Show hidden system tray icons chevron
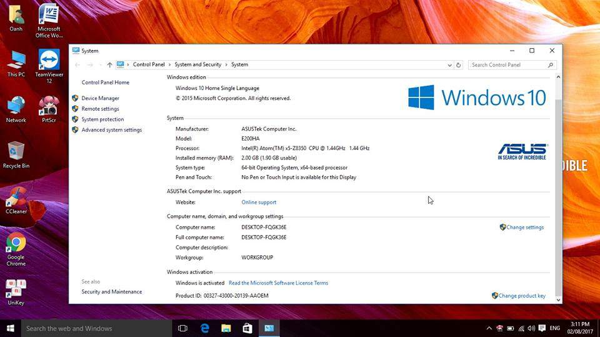Screen dimensions: 600x337 pos(489,328)
